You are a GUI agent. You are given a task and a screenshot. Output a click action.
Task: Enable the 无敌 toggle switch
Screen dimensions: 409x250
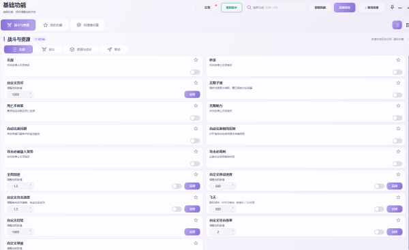[195, 72]
